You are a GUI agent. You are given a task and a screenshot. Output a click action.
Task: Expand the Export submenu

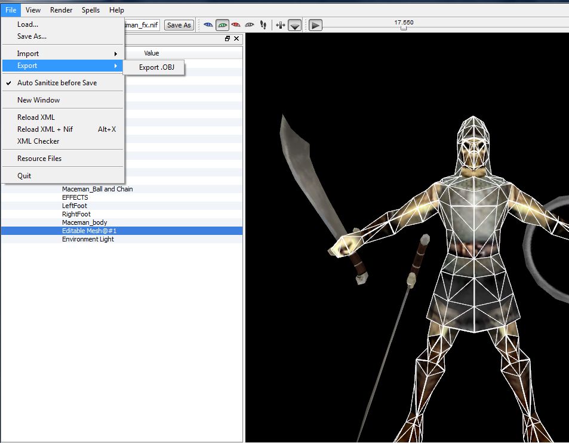[x=63, y=66]
